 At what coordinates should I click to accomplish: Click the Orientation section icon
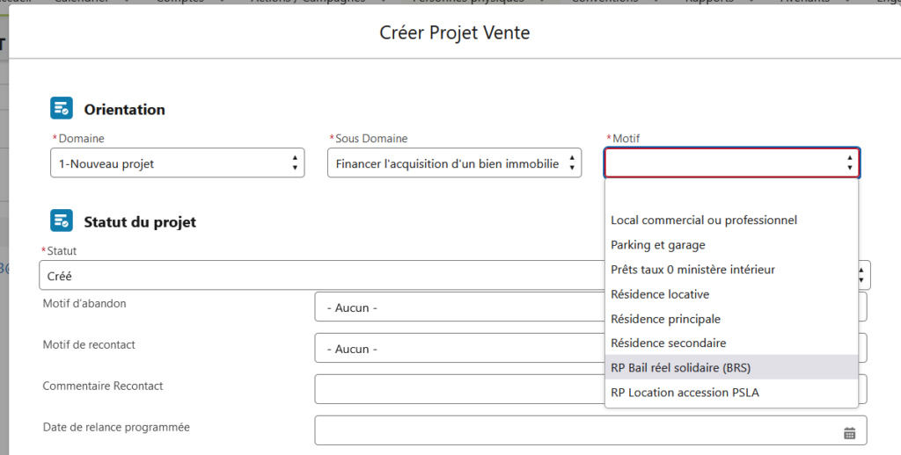tap(61, 108)
